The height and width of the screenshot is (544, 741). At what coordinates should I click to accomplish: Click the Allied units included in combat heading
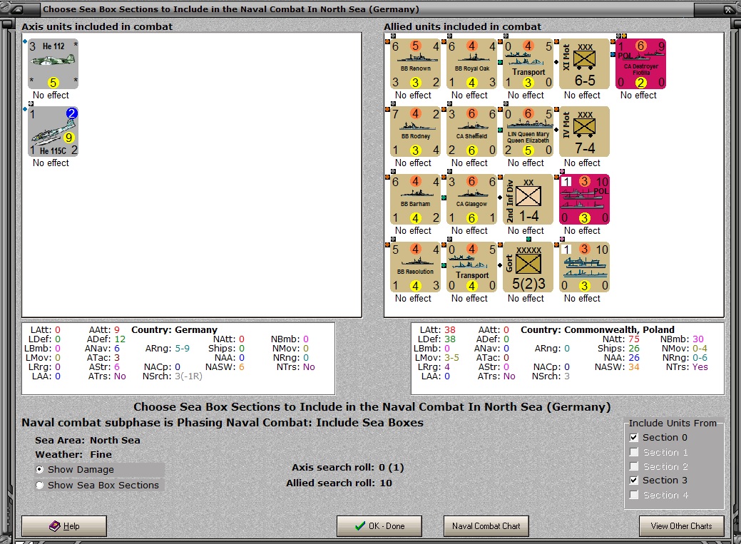pos(463,26)
